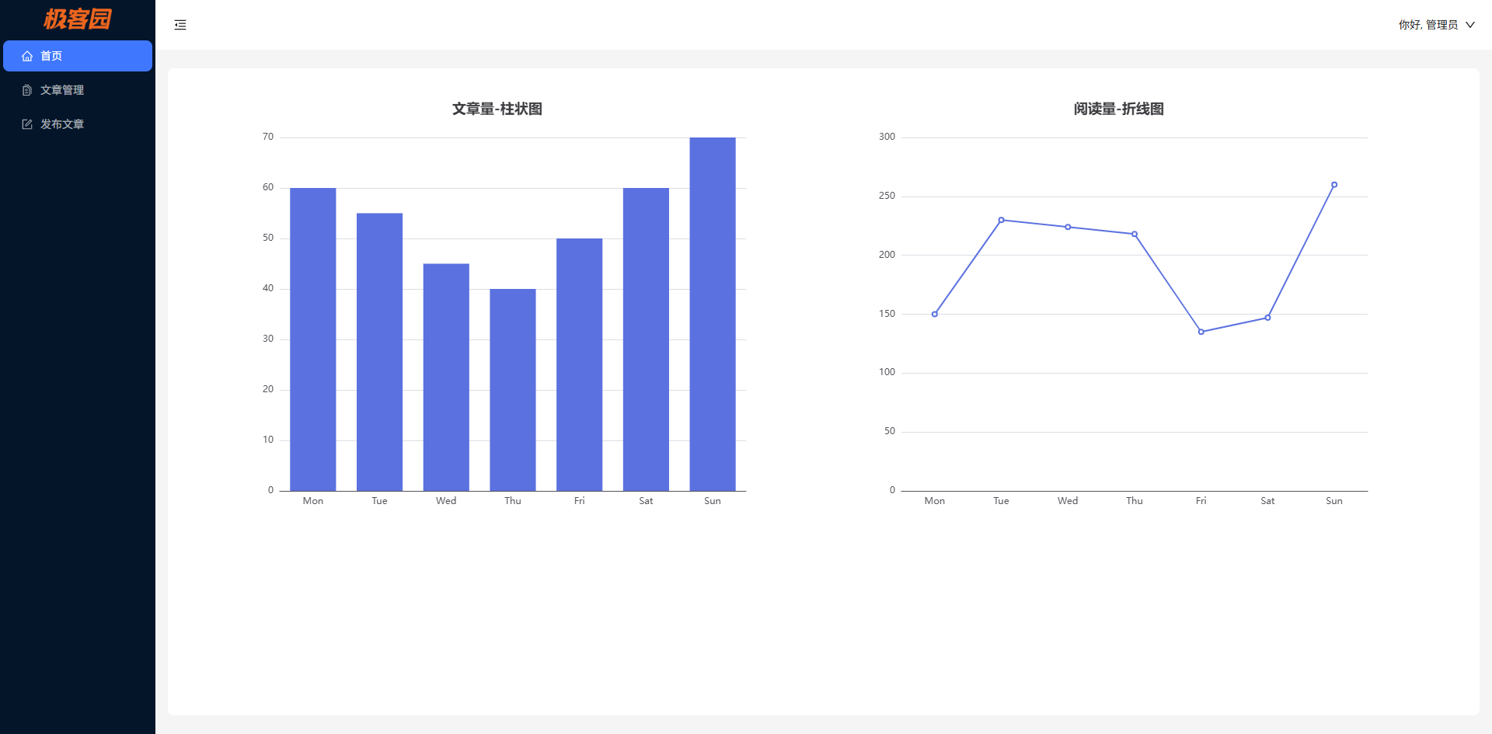Click the Monday bar in 文章量 chart

312,339
